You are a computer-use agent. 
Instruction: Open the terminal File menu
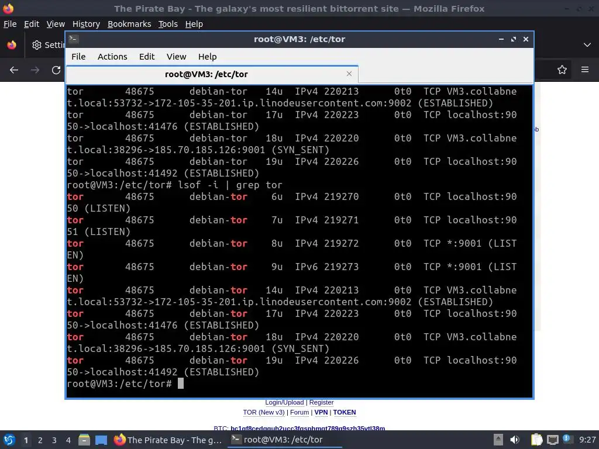(78, 57)
